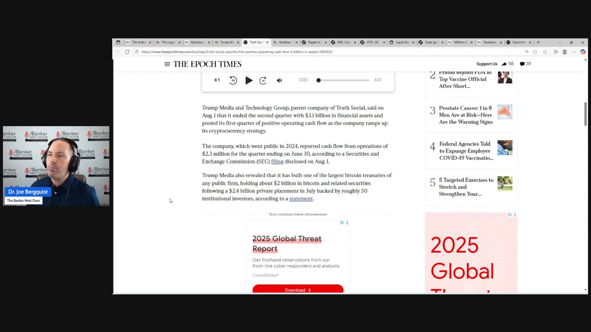Screen dimensions: 591x332
Task: Open Prasad Rejoins FDA article
Action: point(465,79)
